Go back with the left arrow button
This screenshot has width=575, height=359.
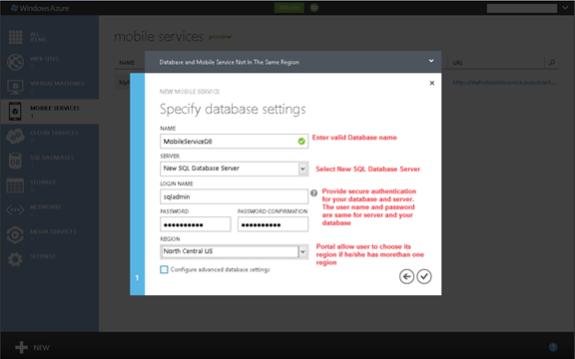point(406,276)
